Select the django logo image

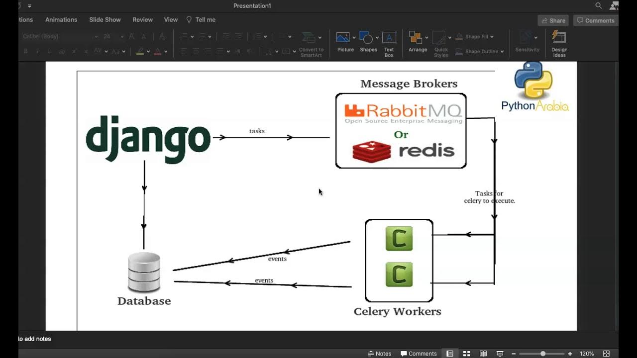[x=148, y=139]
